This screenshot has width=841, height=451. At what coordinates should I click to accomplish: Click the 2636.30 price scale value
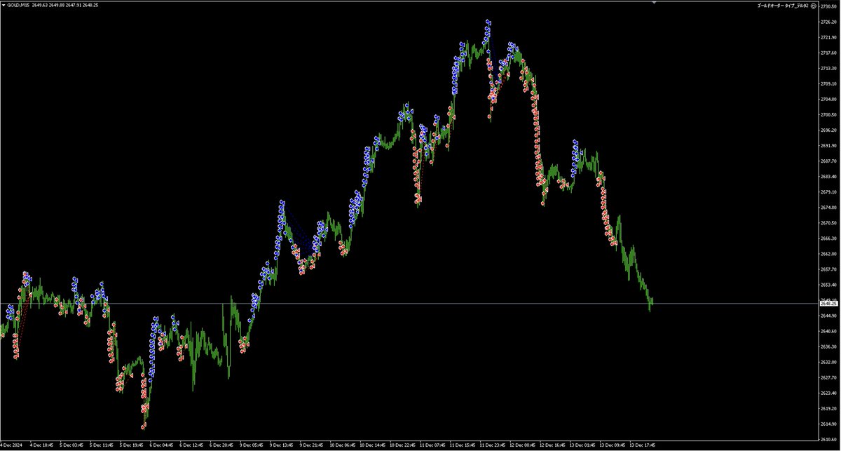(827, 346)
